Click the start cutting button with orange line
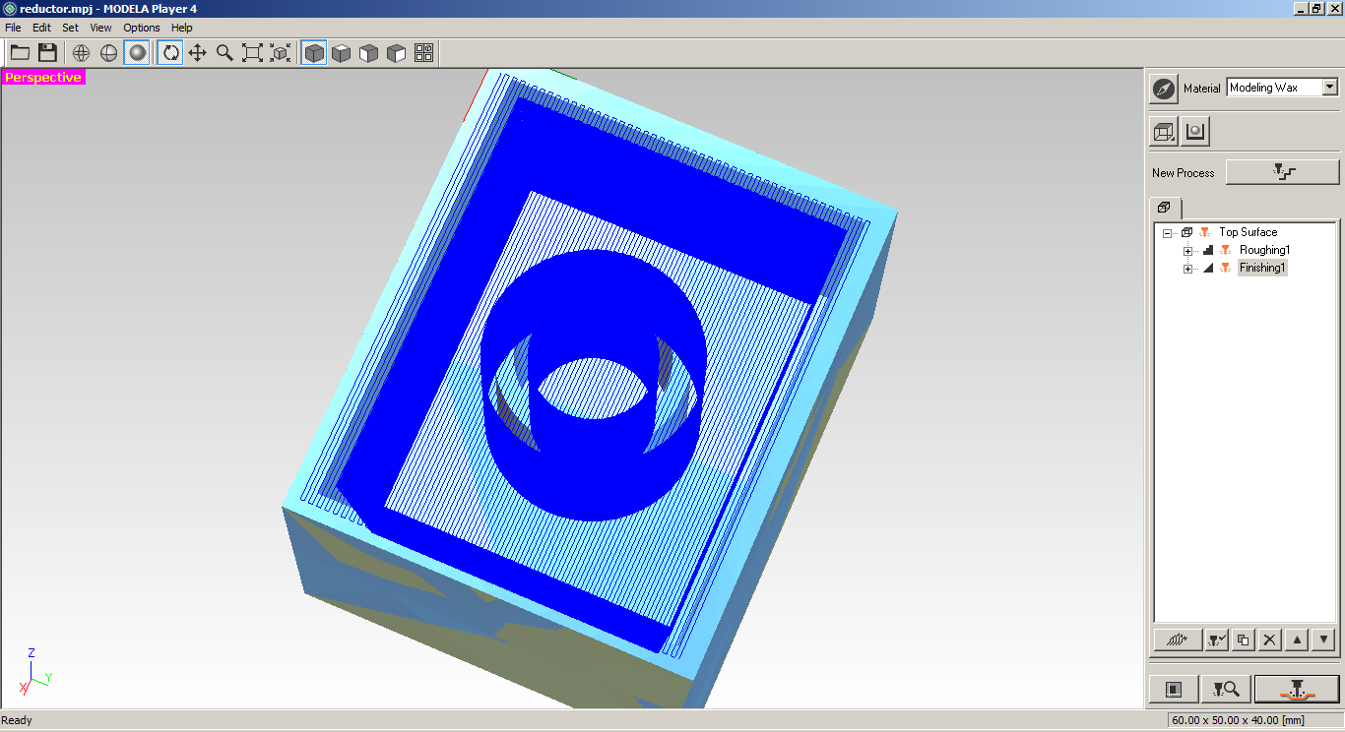Screen dimensions: 1345x732 tap(1297, 690)
